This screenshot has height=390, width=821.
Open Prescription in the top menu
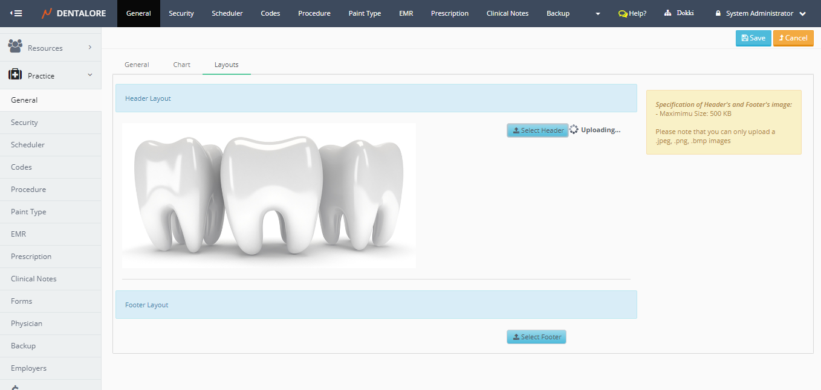tap(449, 13)
